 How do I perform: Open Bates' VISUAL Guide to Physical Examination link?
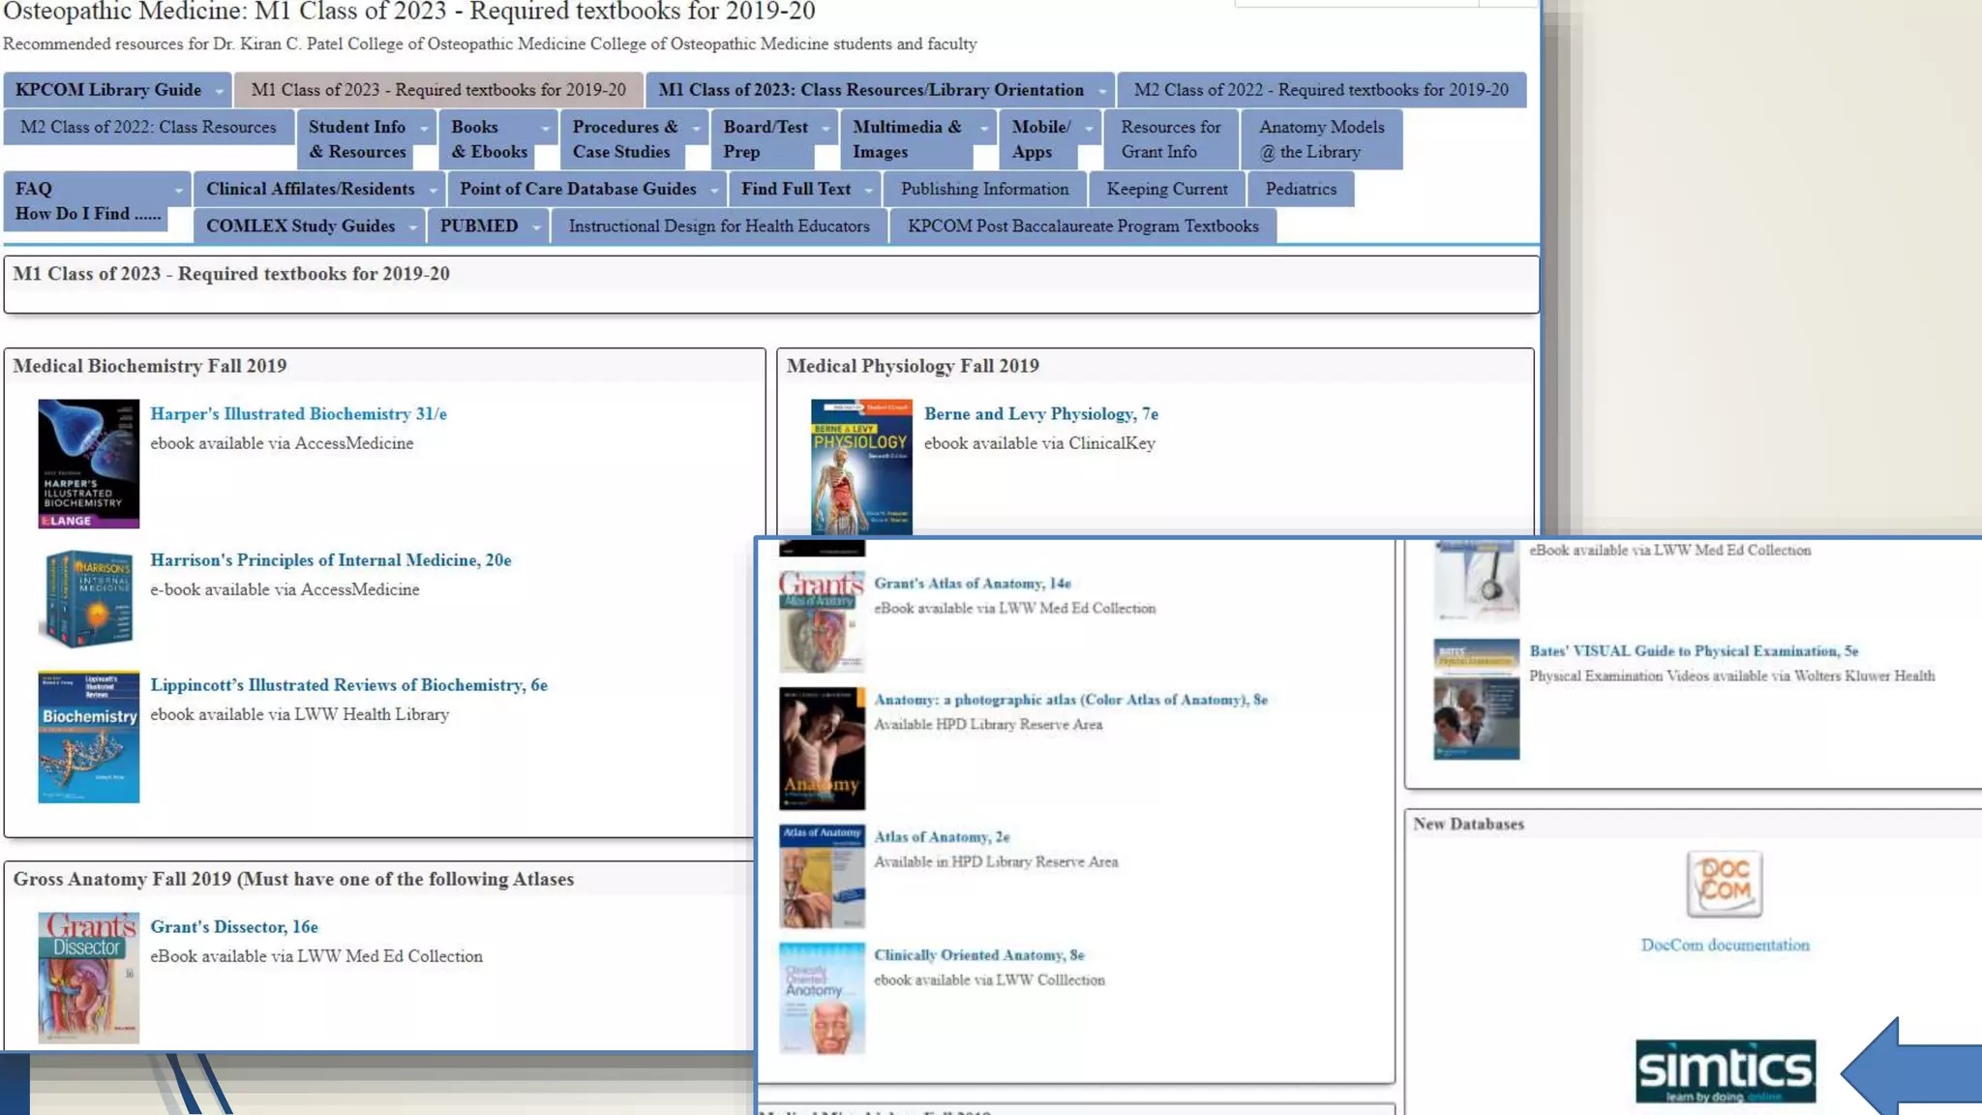1693,650
